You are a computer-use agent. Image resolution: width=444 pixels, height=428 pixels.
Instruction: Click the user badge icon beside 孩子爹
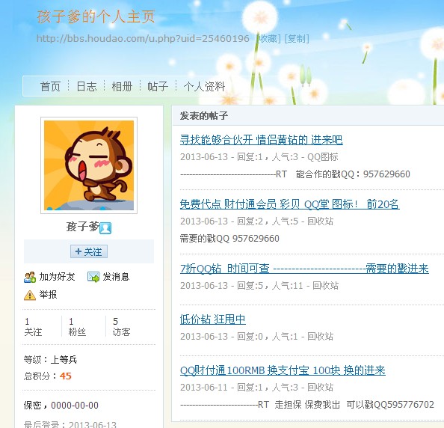(105, 228)
